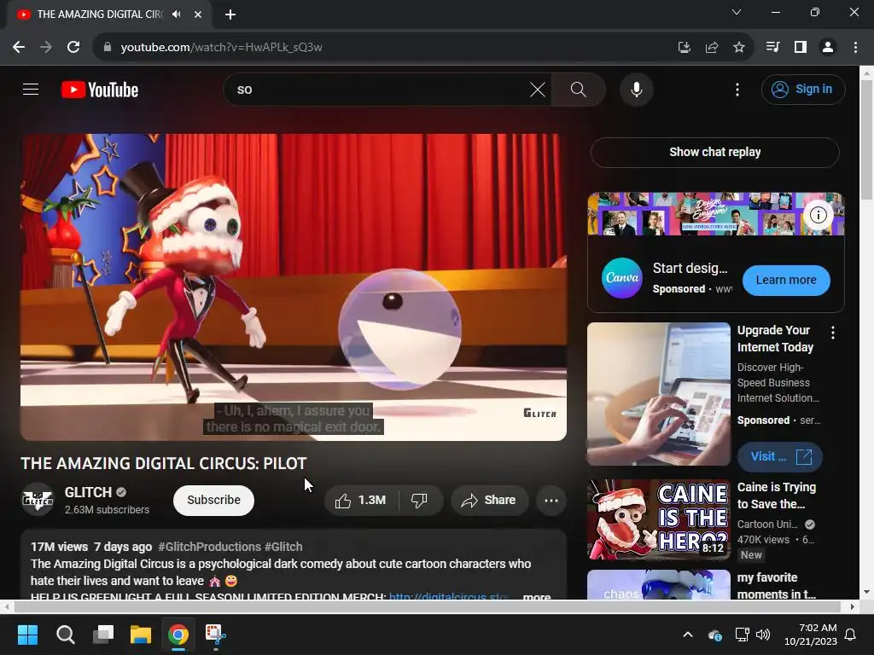
Task: Open volume control in system tray
Action: pyautogui.click(x=762, y=635)
